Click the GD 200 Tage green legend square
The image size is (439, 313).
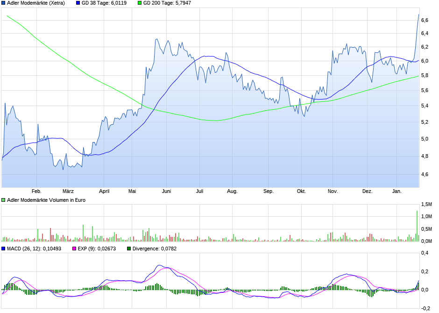tap(139, 3)
